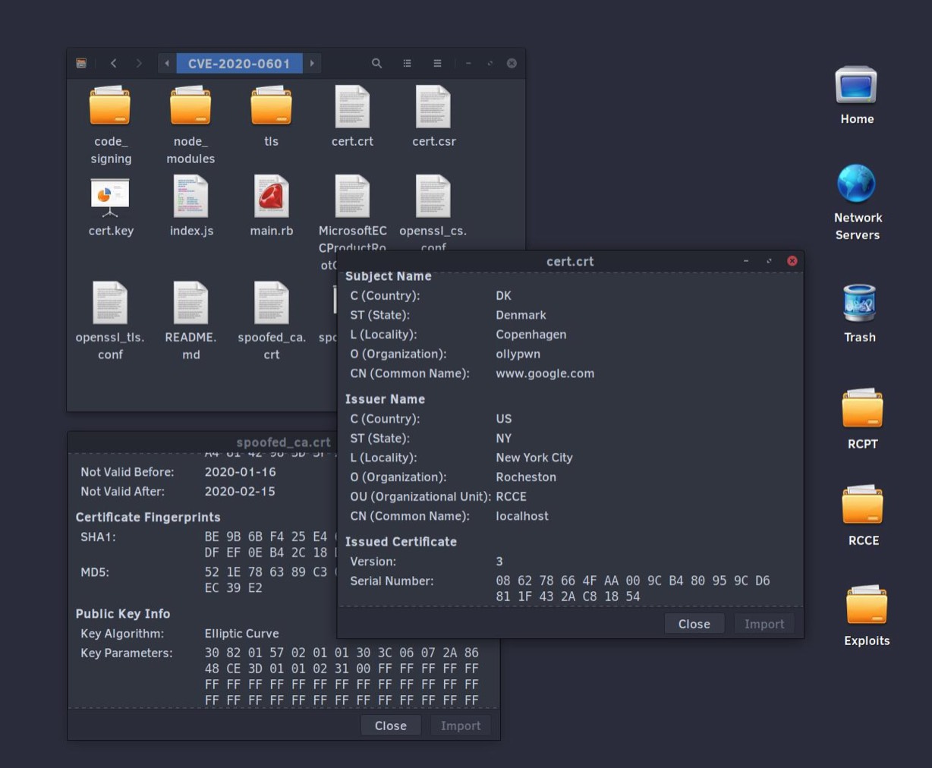Image resolution: width=932 pixels, height=768 pixels.
Task: Click the spoofed_ca.crt window title
Action: pos(283,442)
